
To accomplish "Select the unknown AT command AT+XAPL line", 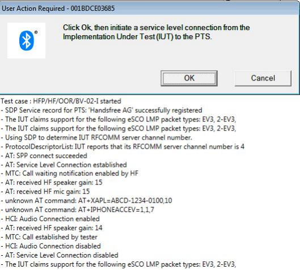I will [x=86, y=201].
